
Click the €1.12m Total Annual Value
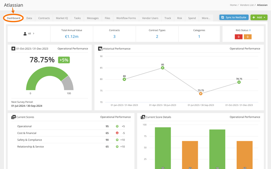[72, 37]
